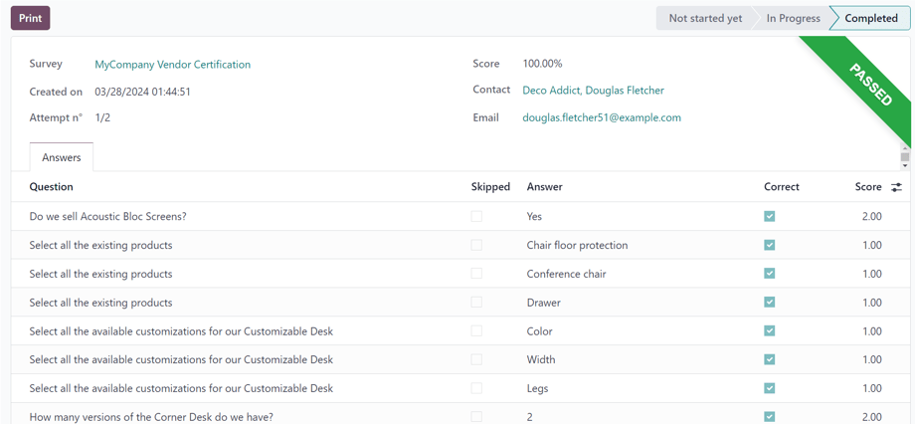Viewport: 915px width, 424px height.
Task: Sort by the Question column header
Action: pos(52,187)
